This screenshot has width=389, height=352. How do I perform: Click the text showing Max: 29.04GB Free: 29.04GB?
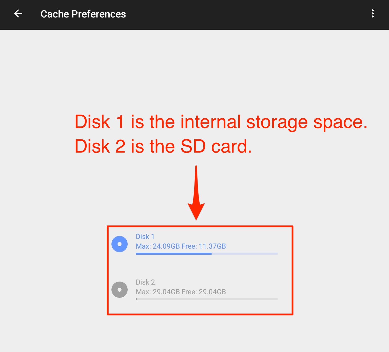(181, 292)
